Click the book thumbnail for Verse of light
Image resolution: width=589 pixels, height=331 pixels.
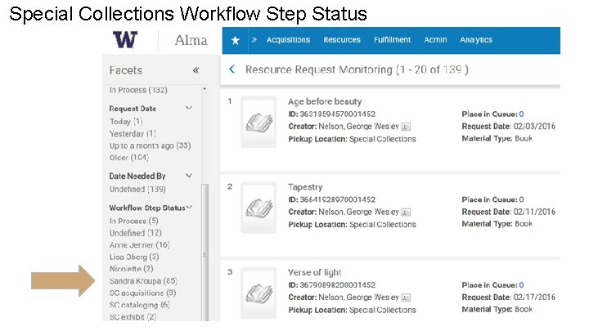click(259, 293)
